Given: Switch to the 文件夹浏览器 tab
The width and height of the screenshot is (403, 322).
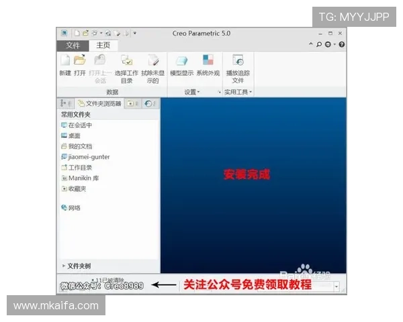Looking at the screenshot, I should [99, 103].
